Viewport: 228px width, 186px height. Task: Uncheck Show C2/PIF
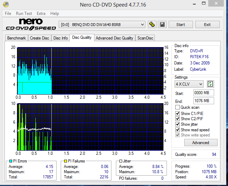(177, 119)
